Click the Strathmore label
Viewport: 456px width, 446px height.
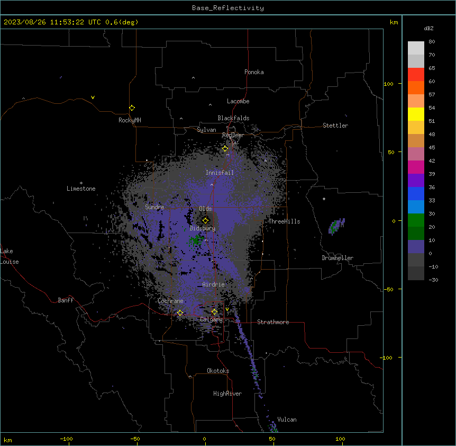(x=273, y=322)
